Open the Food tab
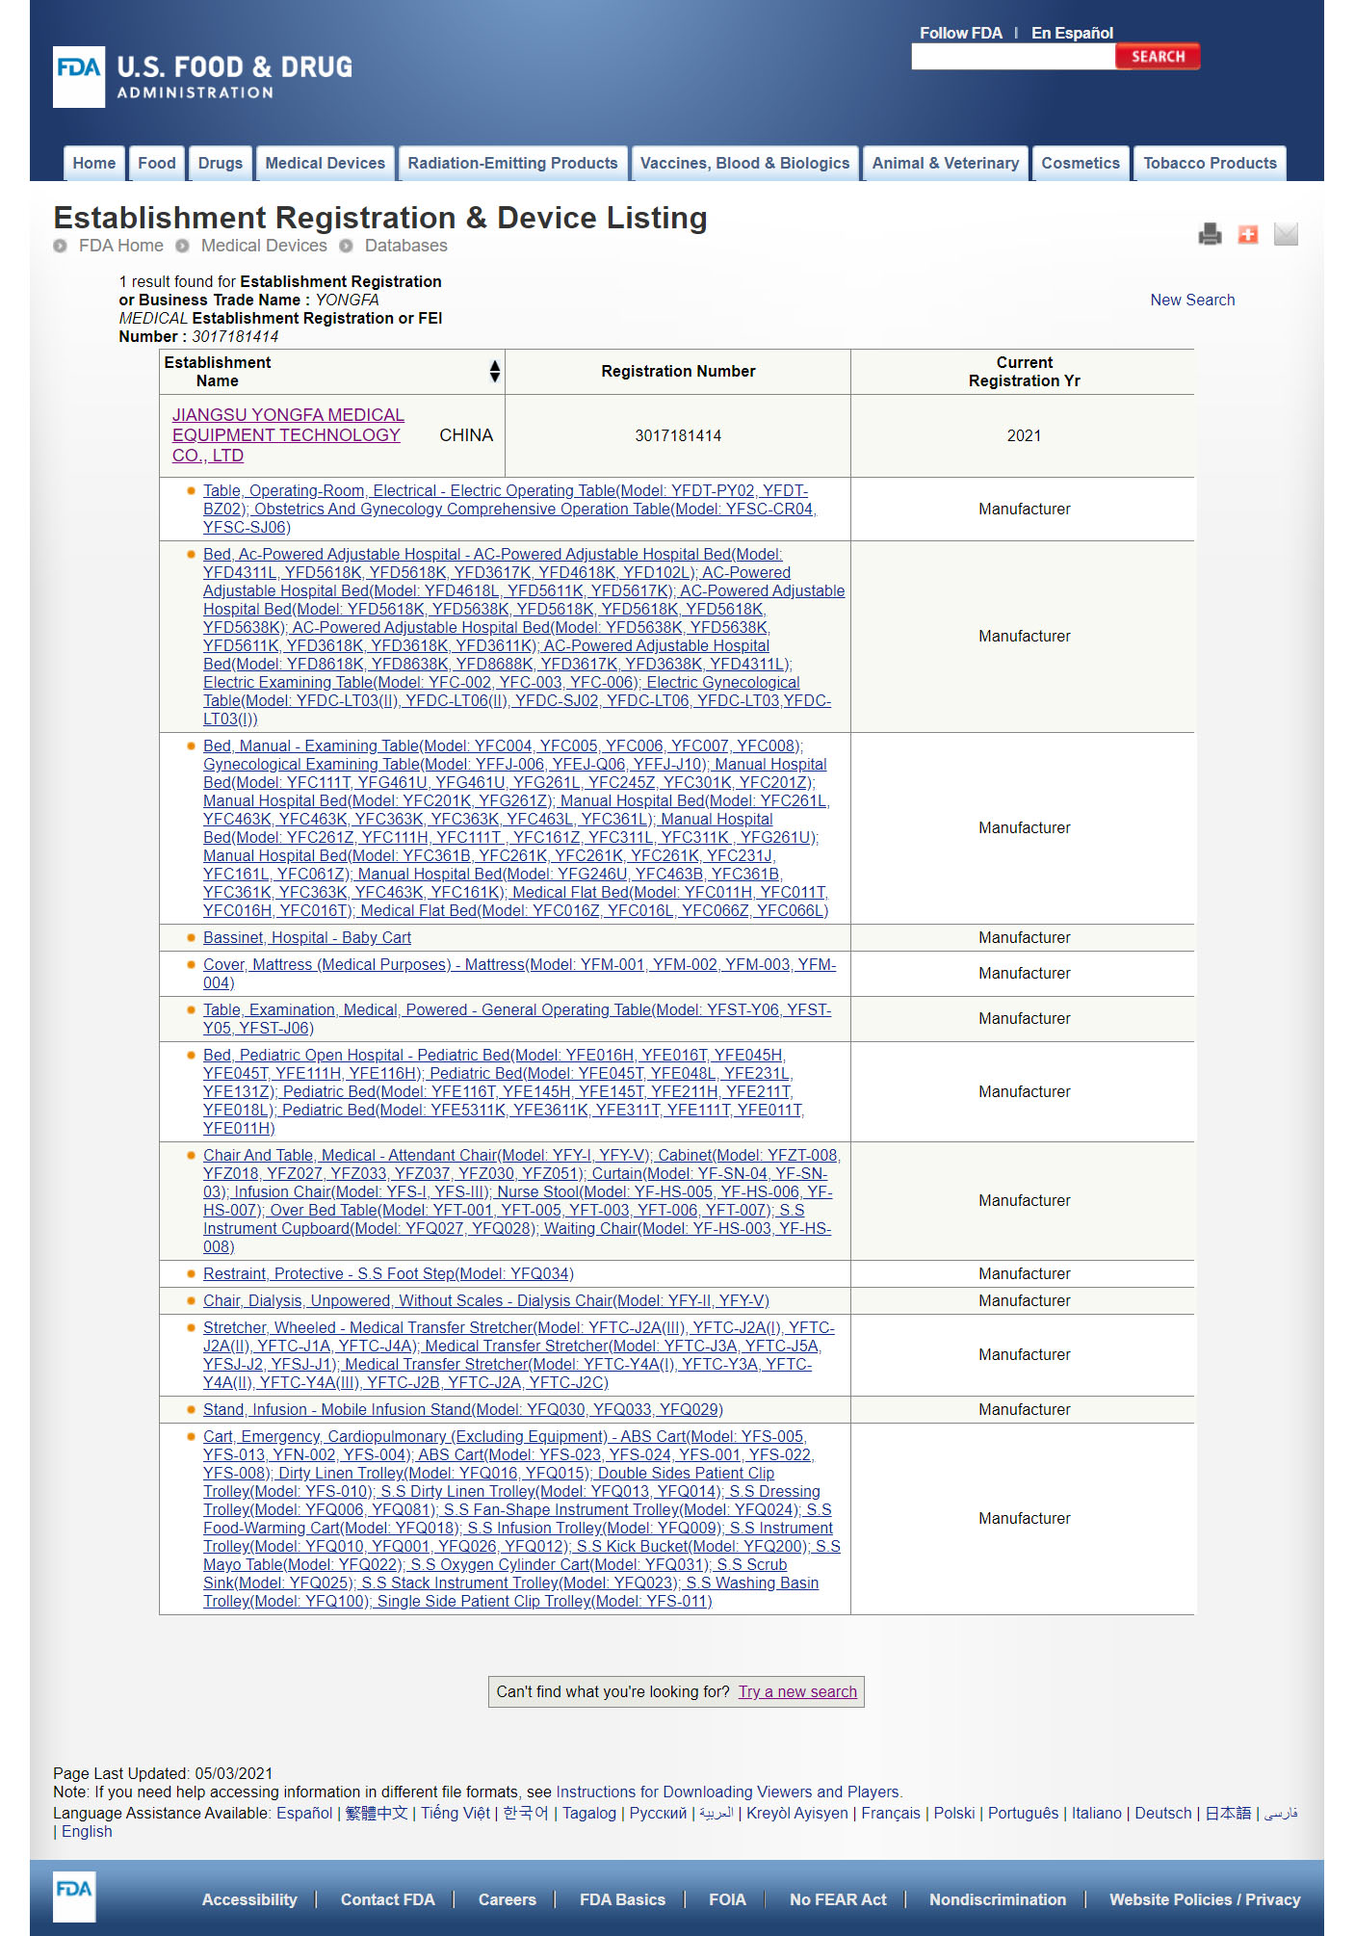The width and height of the screenshot is (1355, 1936). point(157,163)
